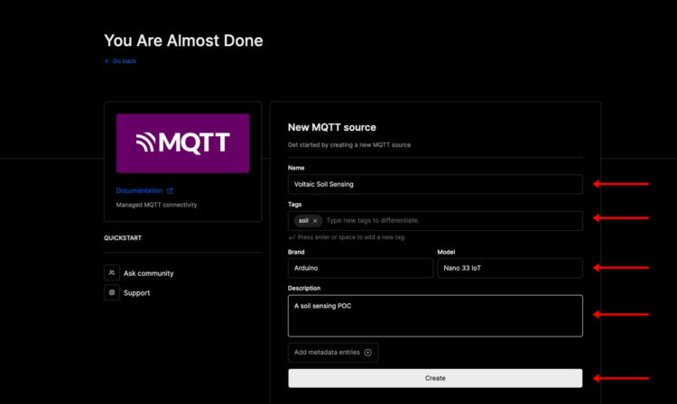This screenshot has height=404, width=677.
Task: Click the enter key icon in the tag hint
Action: click(x=292, y=237)
